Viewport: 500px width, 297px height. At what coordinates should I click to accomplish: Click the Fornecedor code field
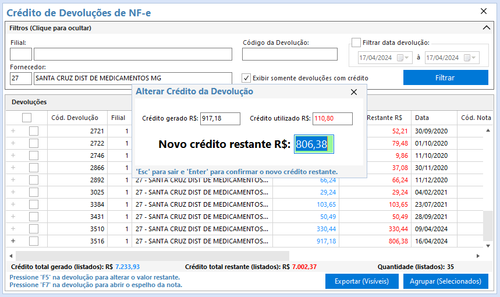point(21,78)
